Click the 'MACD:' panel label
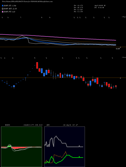The height and width of the screenshot is (167, 126). point(8,125)
